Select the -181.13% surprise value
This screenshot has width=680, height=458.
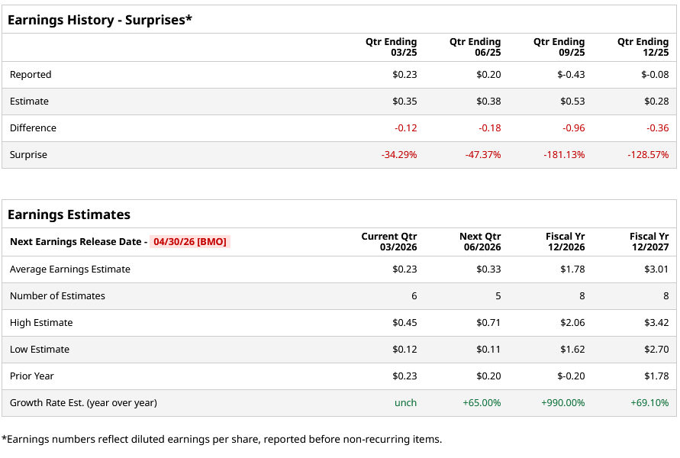[x=564, y=155]
